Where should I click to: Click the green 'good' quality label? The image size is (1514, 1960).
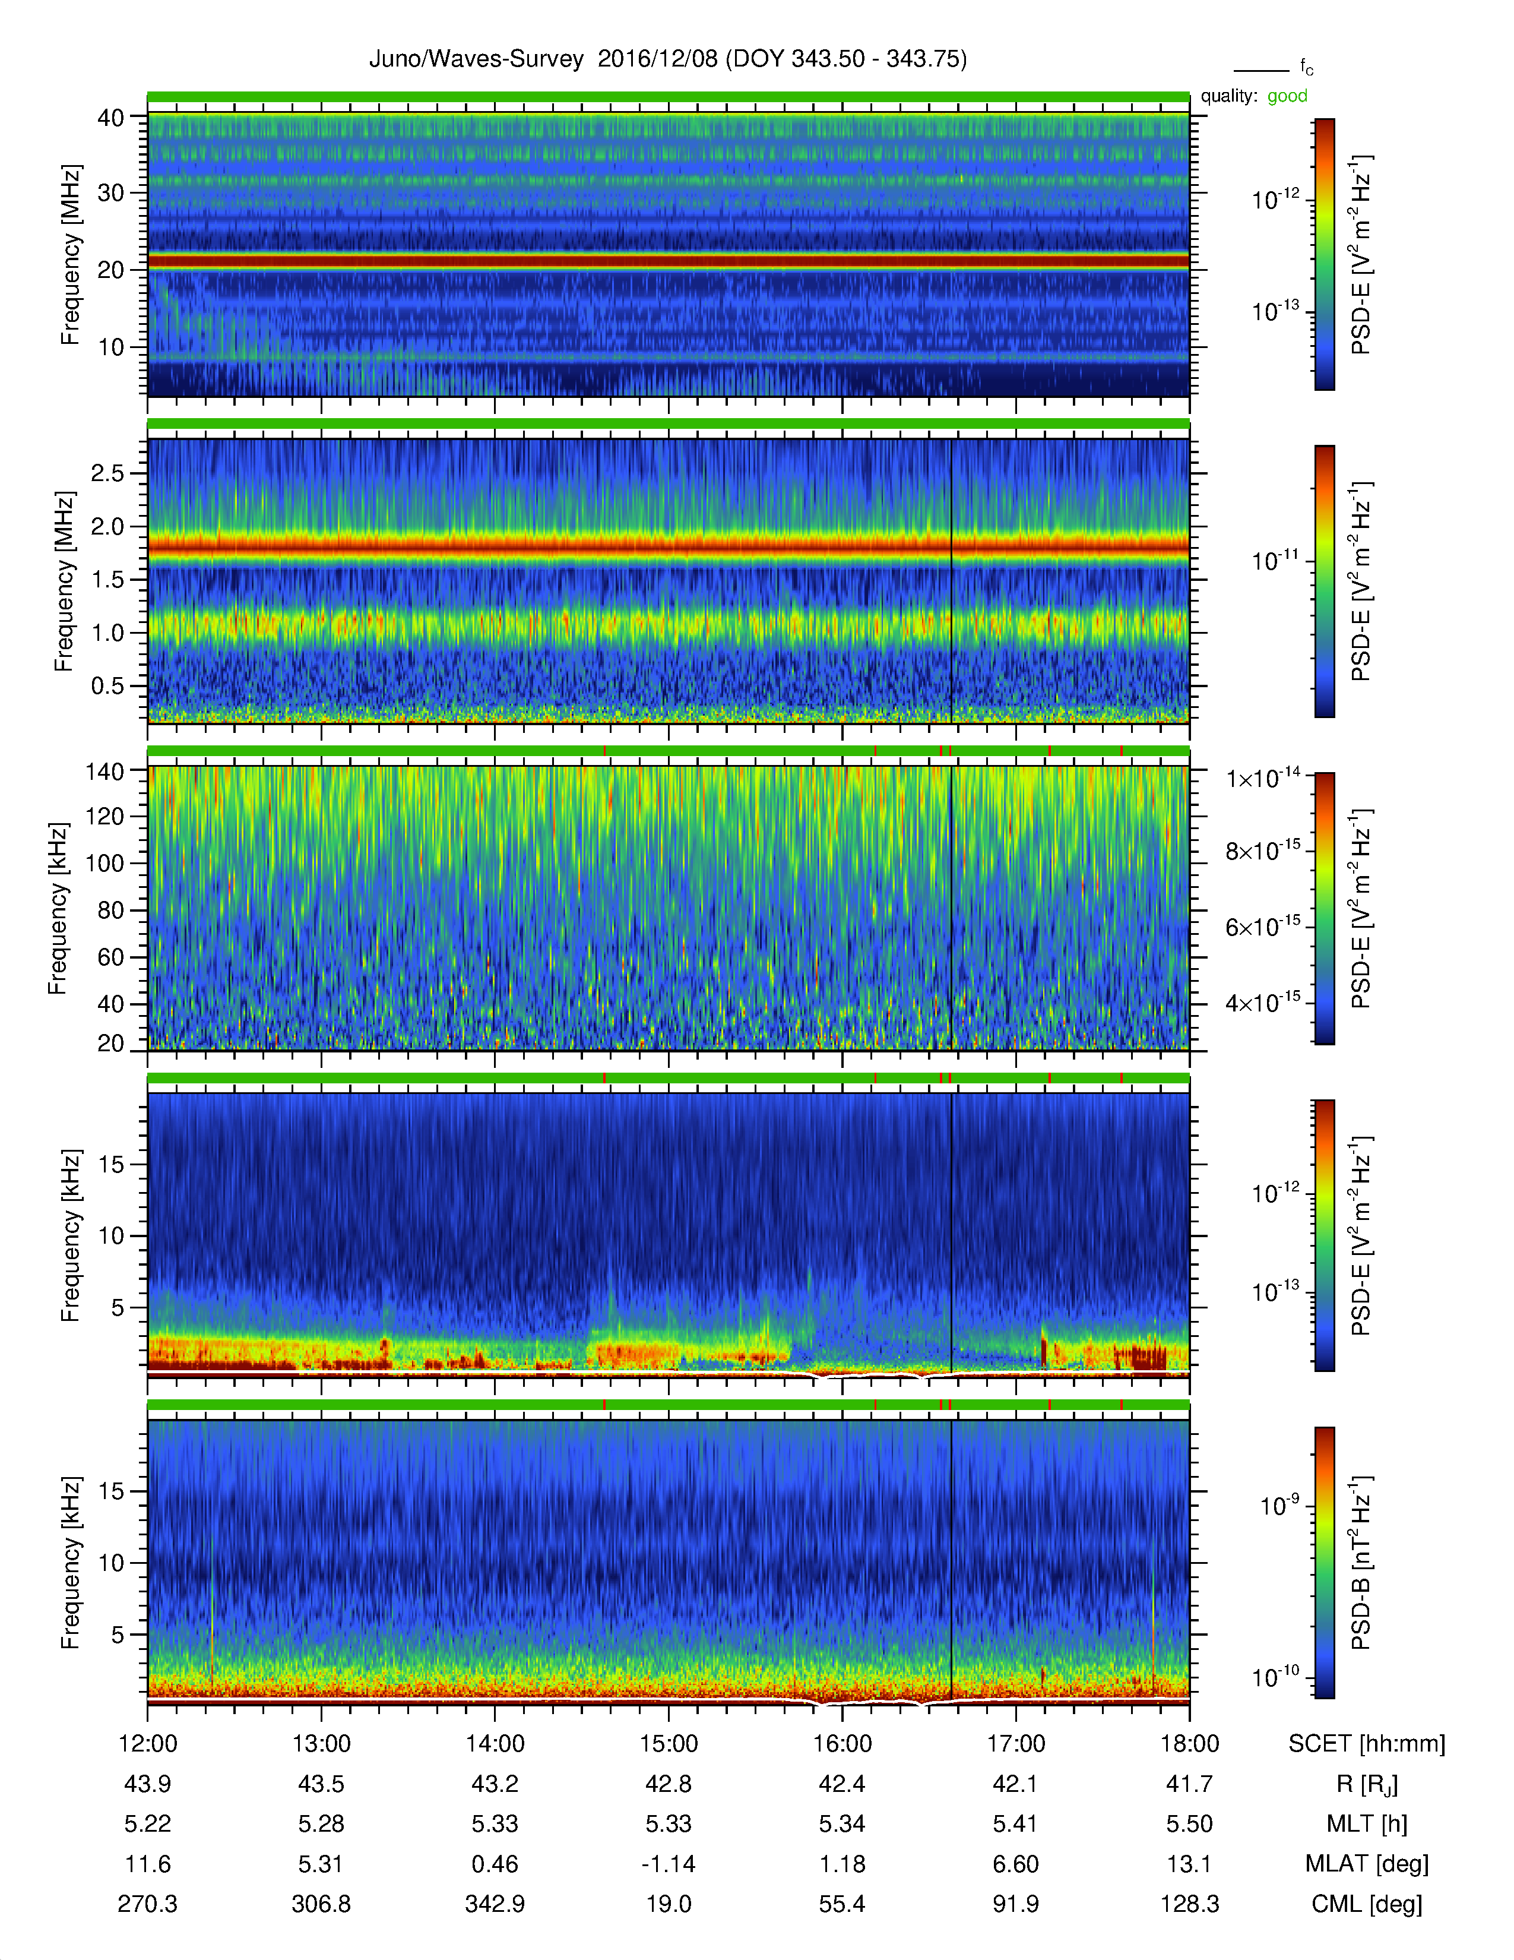1287,96
